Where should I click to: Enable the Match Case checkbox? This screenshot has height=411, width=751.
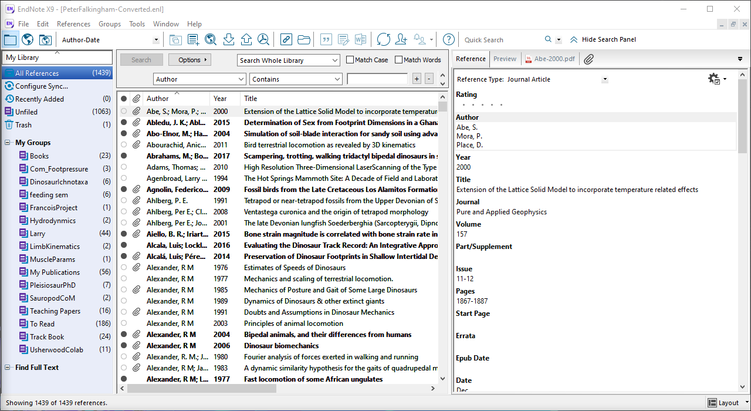[350, 60]
